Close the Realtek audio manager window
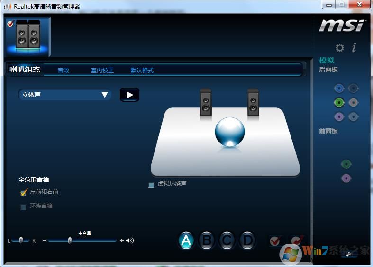Screen dimensions: 373x267 pyautogui.click(x=360, y=5)
